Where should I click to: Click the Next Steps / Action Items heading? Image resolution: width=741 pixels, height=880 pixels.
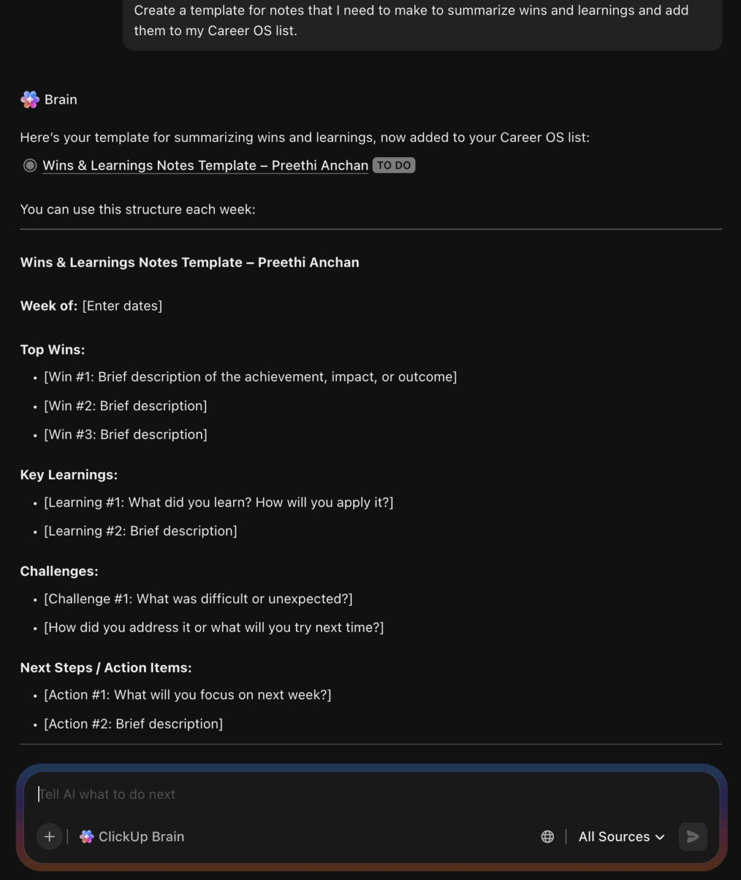point(106,668)
